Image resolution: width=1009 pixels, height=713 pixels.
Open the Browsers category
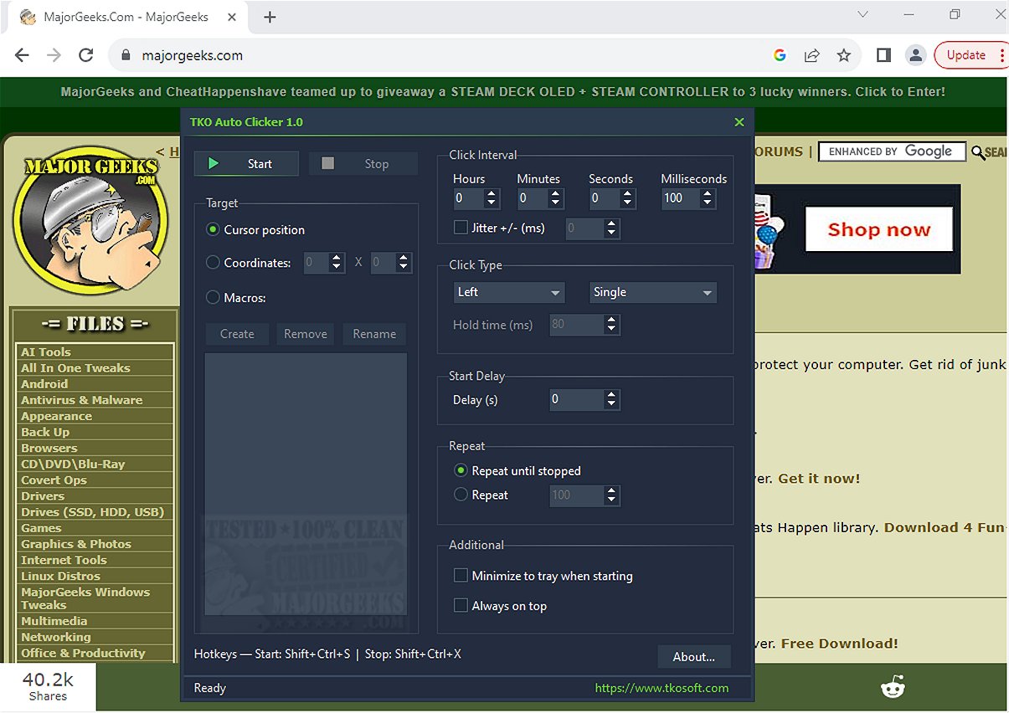click(x=49, y=448)
